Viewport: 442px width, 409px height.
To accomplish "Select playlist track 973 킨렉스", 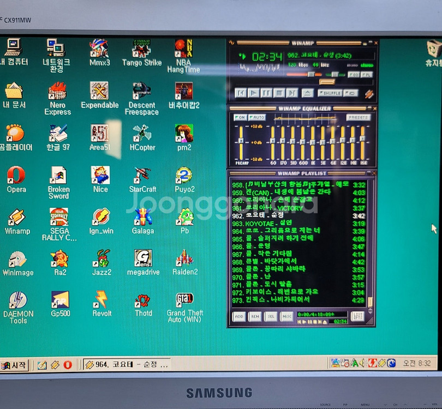I will 298,300.
